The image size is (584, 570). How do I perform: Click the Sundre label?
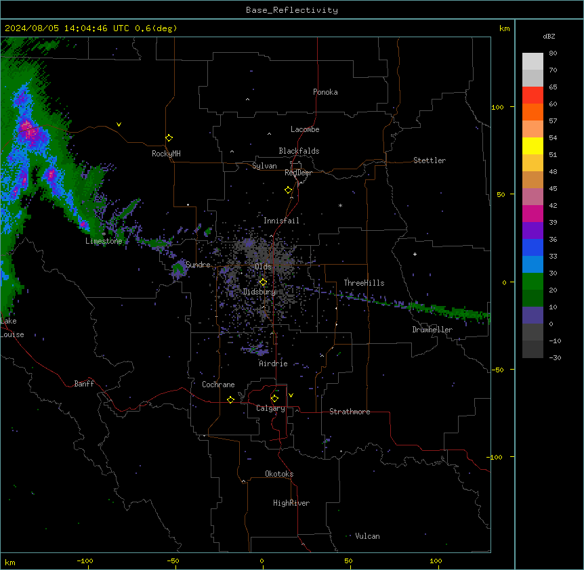pos(198,265)
